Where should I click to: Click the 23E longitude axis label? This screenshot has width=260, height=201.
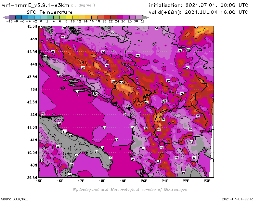click(x=207, y=181)
